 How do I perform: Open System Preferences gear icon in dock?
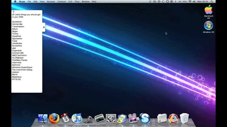111,119
